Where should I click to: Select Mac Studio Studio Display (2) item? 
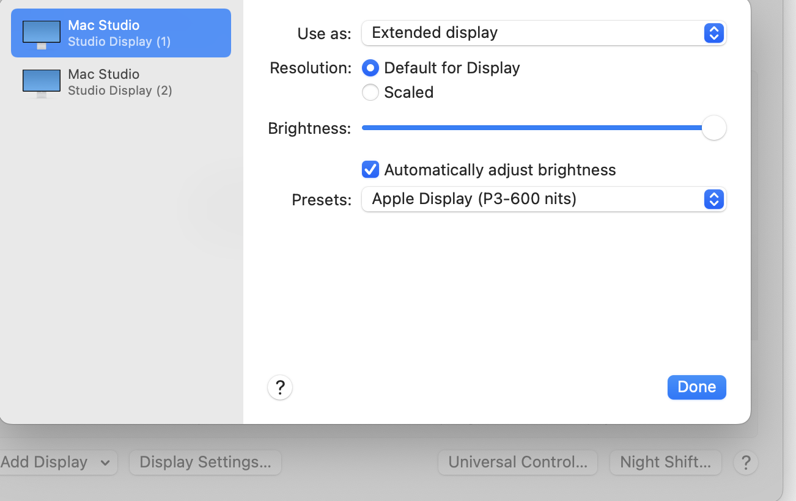tap(120, 82)
